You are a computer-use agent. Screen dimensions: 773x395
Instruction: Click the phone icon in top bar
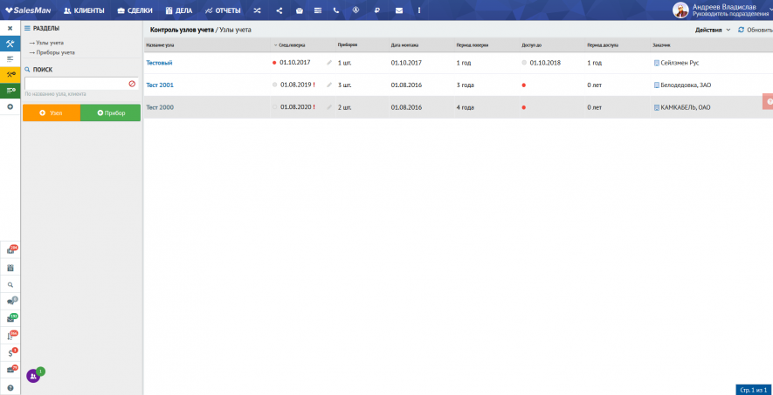[x=336, y=10]
